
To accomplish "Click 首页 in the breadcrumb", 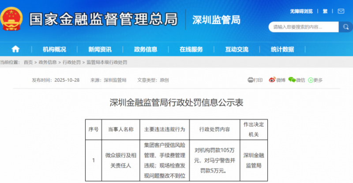I will 28,62.
